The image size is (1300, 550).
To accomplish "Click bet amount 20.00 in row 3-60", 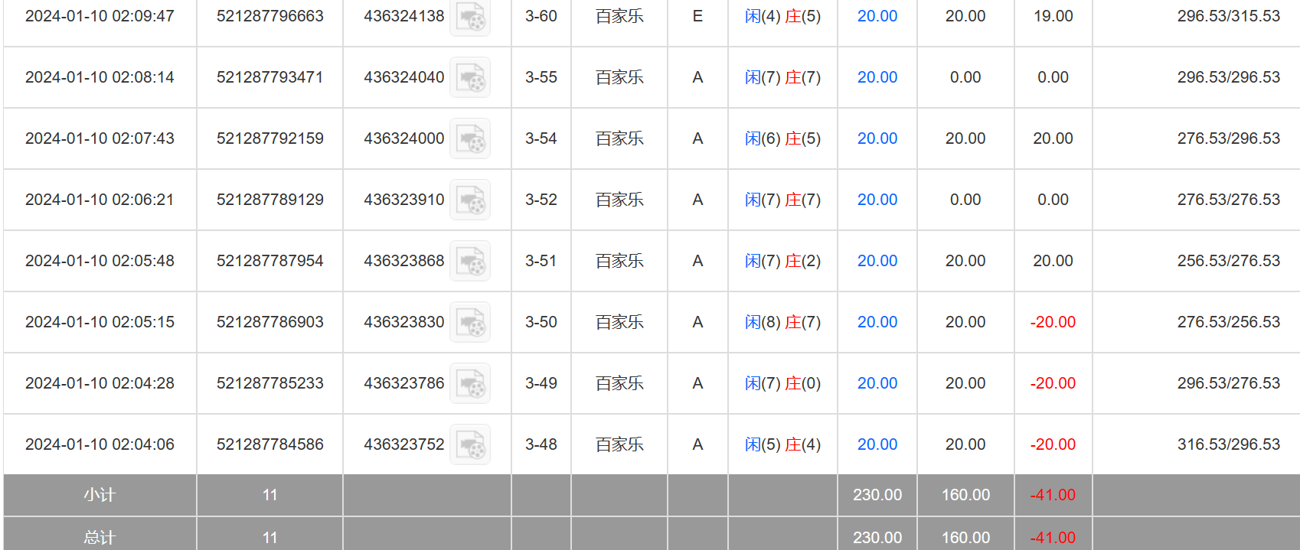I will [x=877, y=16].
